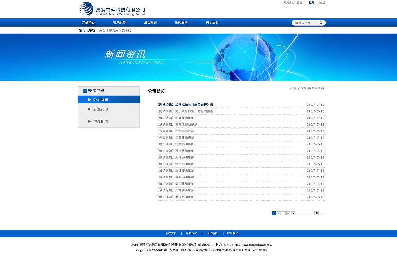This screenshot has height=257, width=397.
Task: Click the triangle arrow beside 行业资讯
Action: click(89, 109)
